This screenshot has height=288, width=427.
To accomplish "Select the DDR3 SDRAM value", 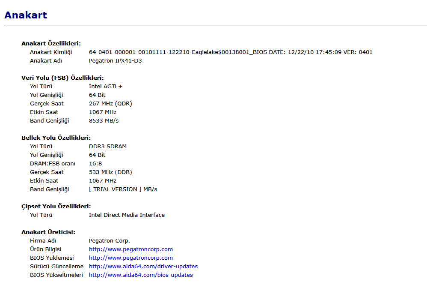I will click(x=107, y=147).
